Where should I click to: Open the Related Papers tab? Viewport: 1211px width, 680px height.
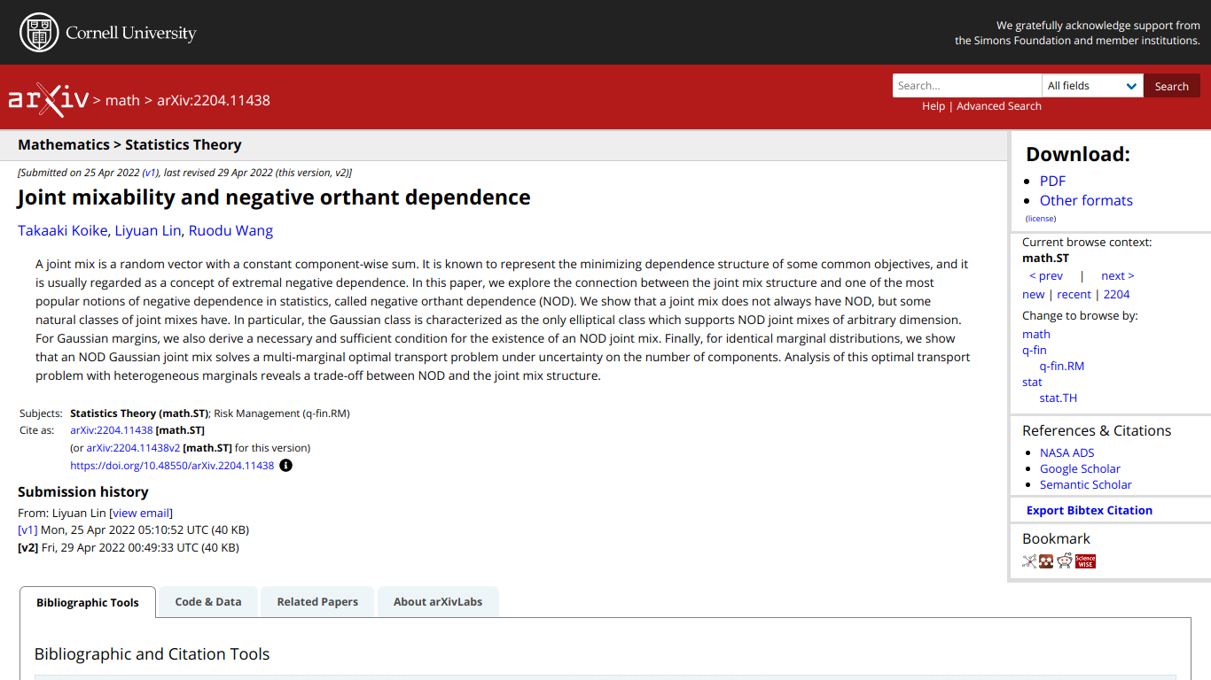pyautogui.click(x=316, y=601)
